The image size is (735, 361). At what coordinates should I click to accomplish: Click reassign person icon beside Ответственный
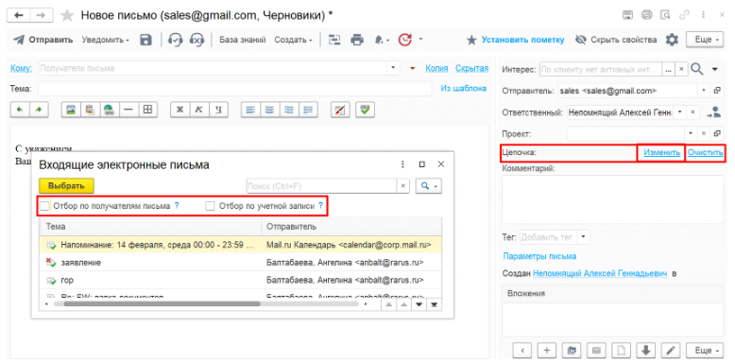[x=714, y=112]
